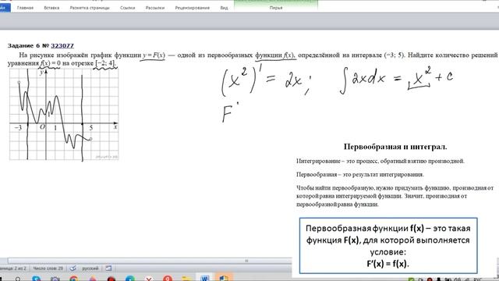This screenshot has width=499, height=281.
Task: Click the macro recording status icon
Action: pyautogui.click(x=108, y=269)
